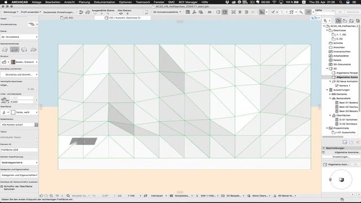Image resolution: width=361 pixels, height=203 pixels.
Task: Select third mesh geometry method icon
Action: [x=24, y=50]
